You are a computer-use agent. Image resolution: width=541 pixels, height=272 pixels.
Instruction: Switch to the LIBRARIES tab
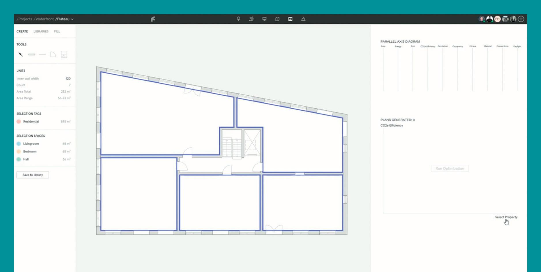(x=41, y=31)
